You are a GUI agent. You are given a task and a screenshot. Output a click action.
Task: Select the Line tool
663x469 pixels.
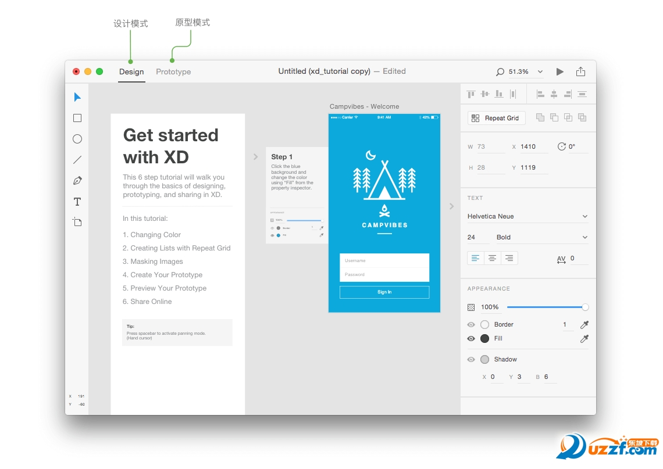click(x=77, y=160)
